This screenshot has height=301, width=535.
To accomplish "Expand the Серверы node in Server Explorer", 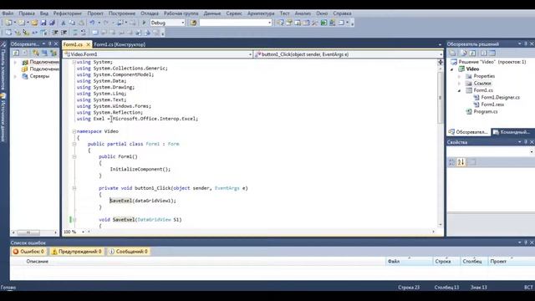I will pos(15,76).
